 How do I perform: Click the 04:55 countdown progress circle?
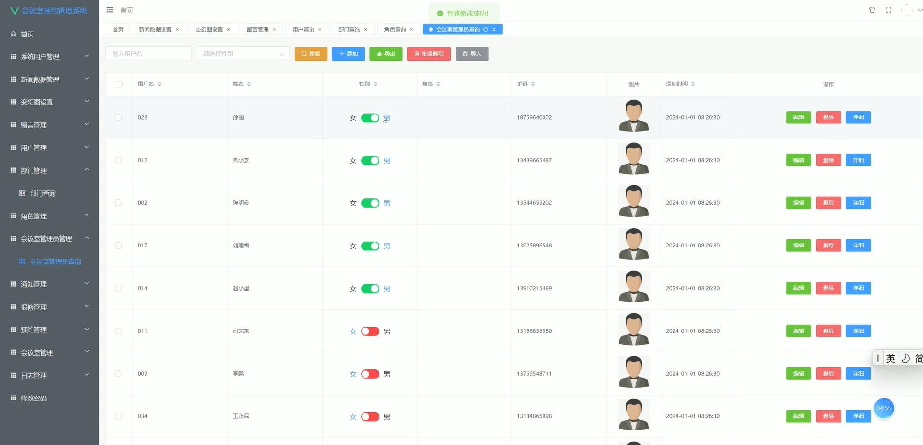(884, 408)
